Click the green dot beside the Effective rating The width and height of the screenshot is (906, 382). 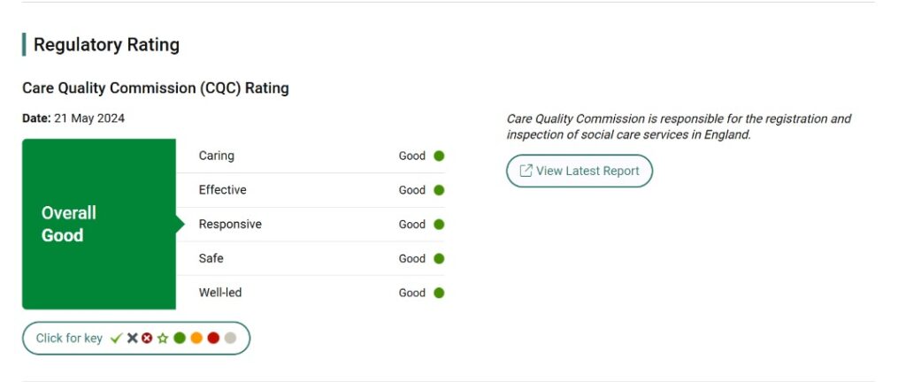(x=439, y=190)
